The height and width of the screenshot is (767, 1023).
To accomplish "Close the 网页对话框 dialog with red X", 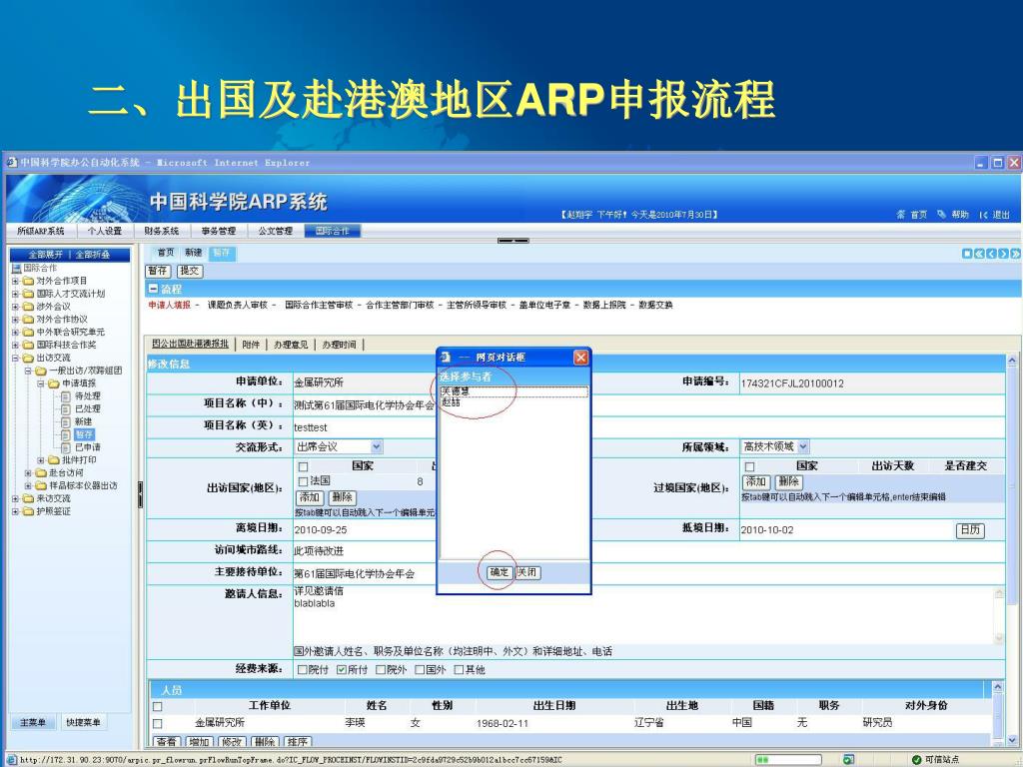I will [580, 358].
